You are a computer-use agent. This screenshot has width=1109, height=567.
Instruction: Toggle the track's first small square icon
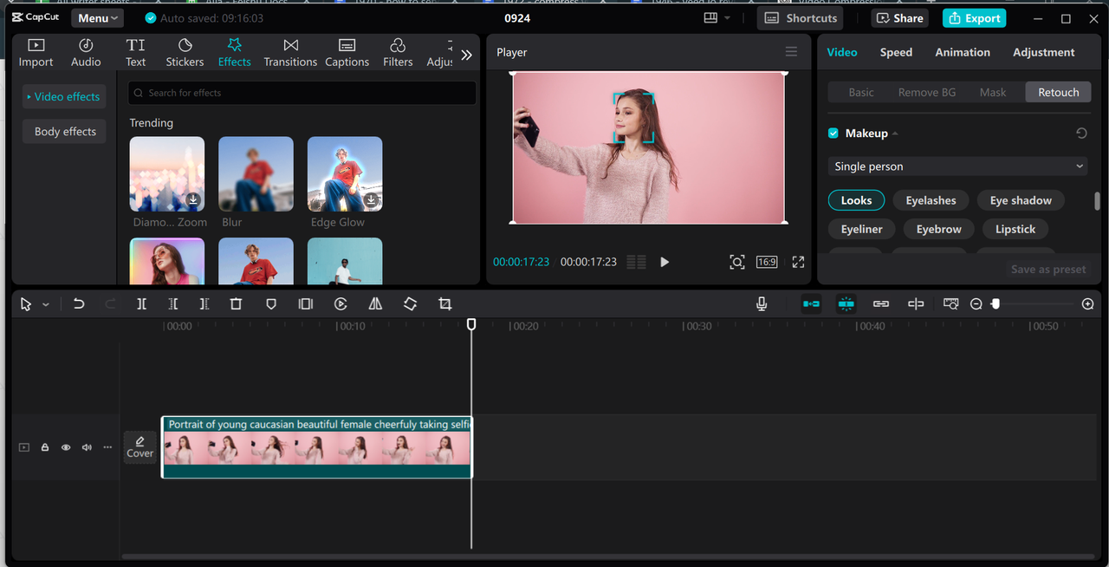[24, 447]
